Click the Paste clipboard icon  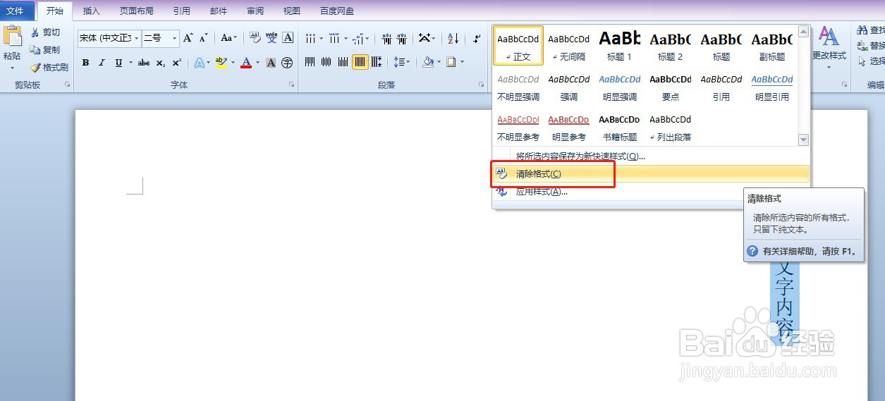tap(12, 37)
